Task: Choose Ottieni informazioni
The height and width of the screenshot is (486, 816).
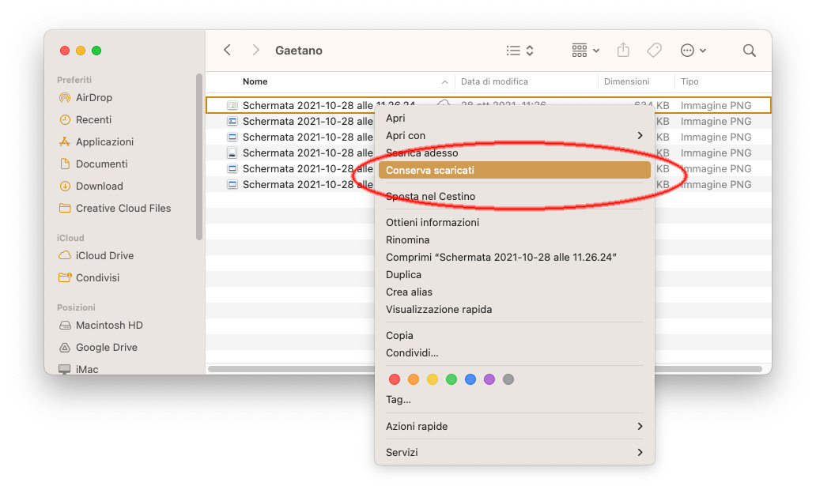Action: pos(514,223)
